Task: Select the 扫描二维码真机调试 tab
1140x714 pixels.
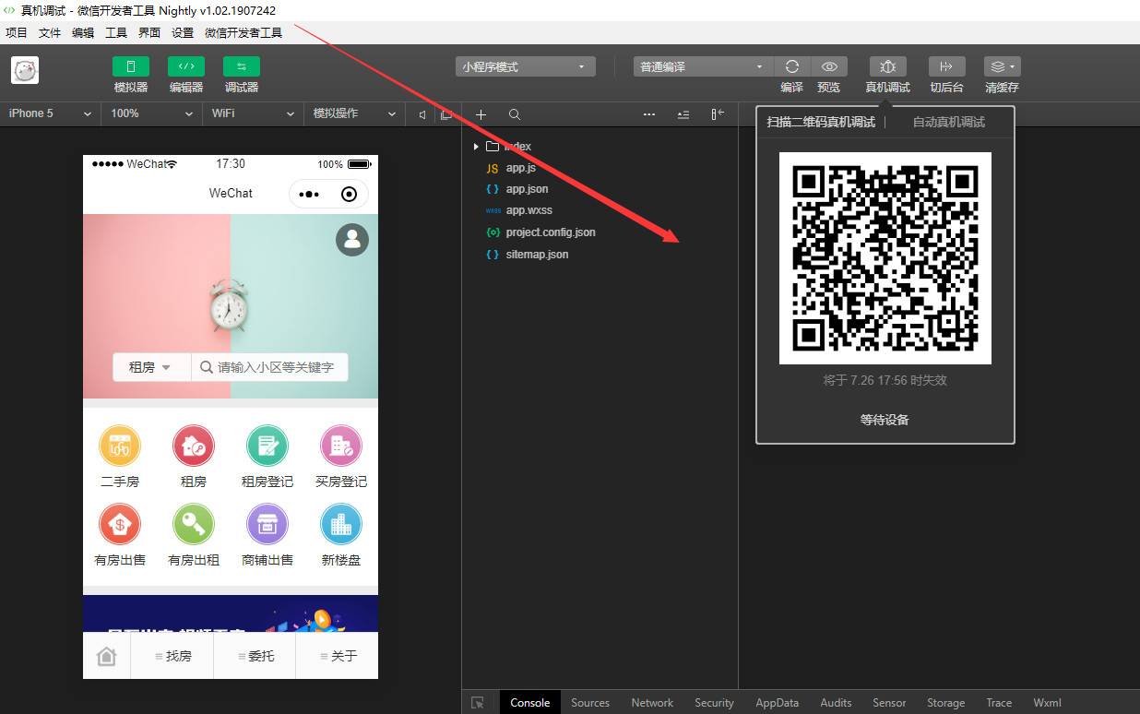Action: (821, 122)
